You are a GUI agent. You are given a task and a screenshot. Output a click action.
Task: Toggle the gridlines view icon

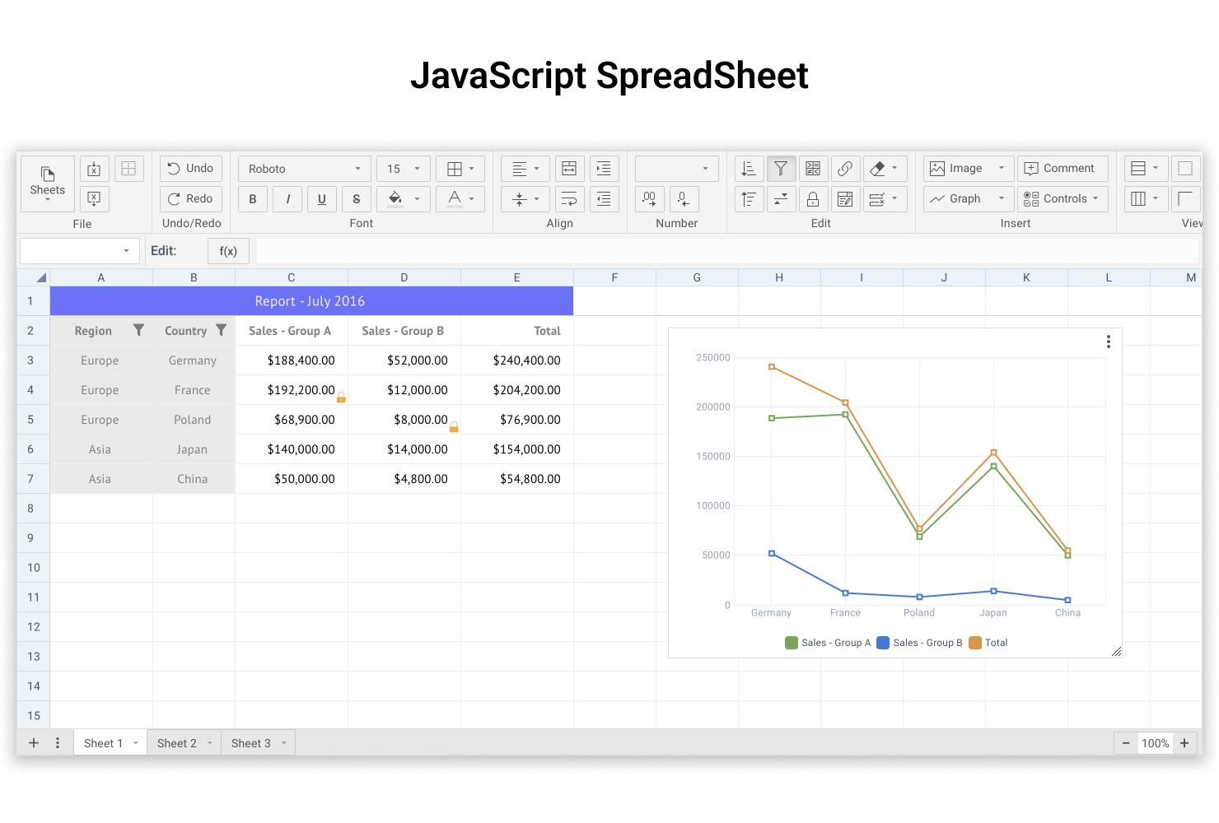pyautogui.click(x=1186, y=169)
